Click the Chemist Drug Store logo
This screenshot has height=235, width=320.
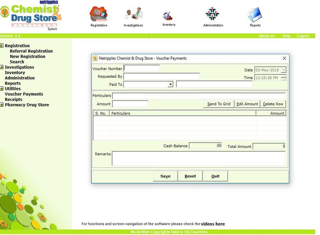[31, 16]
